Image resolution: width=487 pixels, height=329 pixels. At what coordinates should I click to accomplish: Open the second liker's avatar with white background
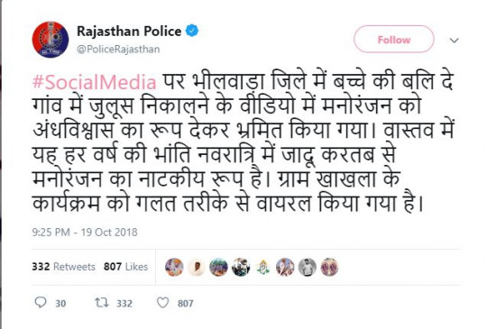[x=197, y=267]
